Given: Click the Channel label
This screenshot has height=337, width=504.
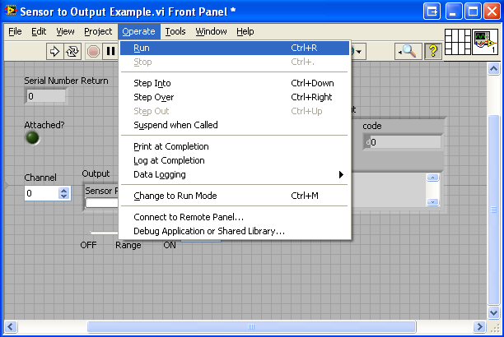Looking at the screenshot, I should pos(40,178).
